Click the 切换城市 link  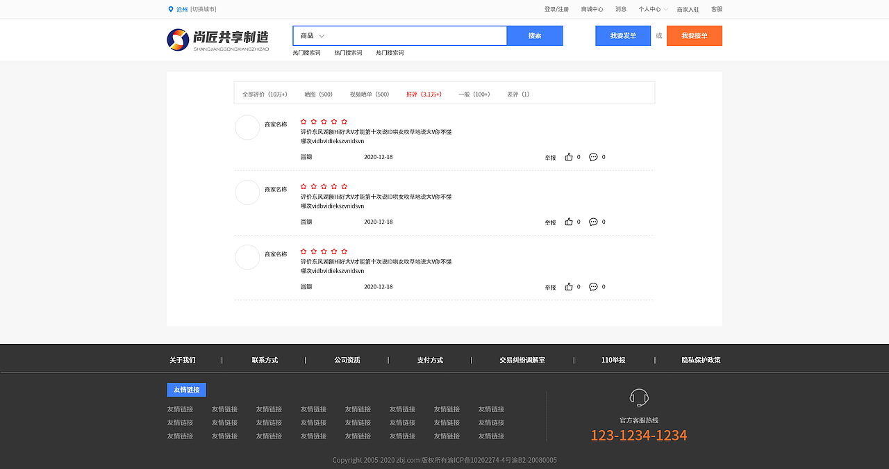203,9
